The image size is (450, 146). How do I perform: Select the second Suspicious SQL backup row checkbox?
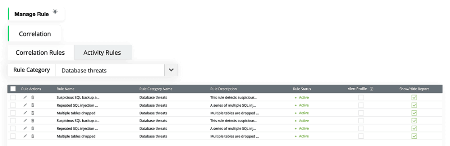(13, 121)
